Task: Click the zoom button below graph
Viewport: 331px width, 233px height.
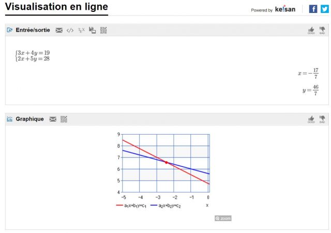Action: 223,219
